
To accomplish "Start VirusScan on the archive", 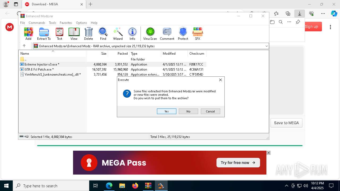I will coord(150,34).
